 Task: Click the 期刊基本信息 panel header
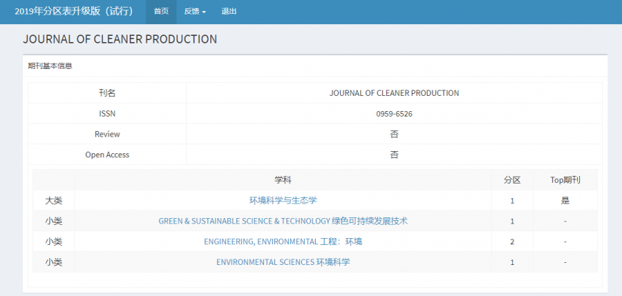pyautogui.click(x=50, y=66)
